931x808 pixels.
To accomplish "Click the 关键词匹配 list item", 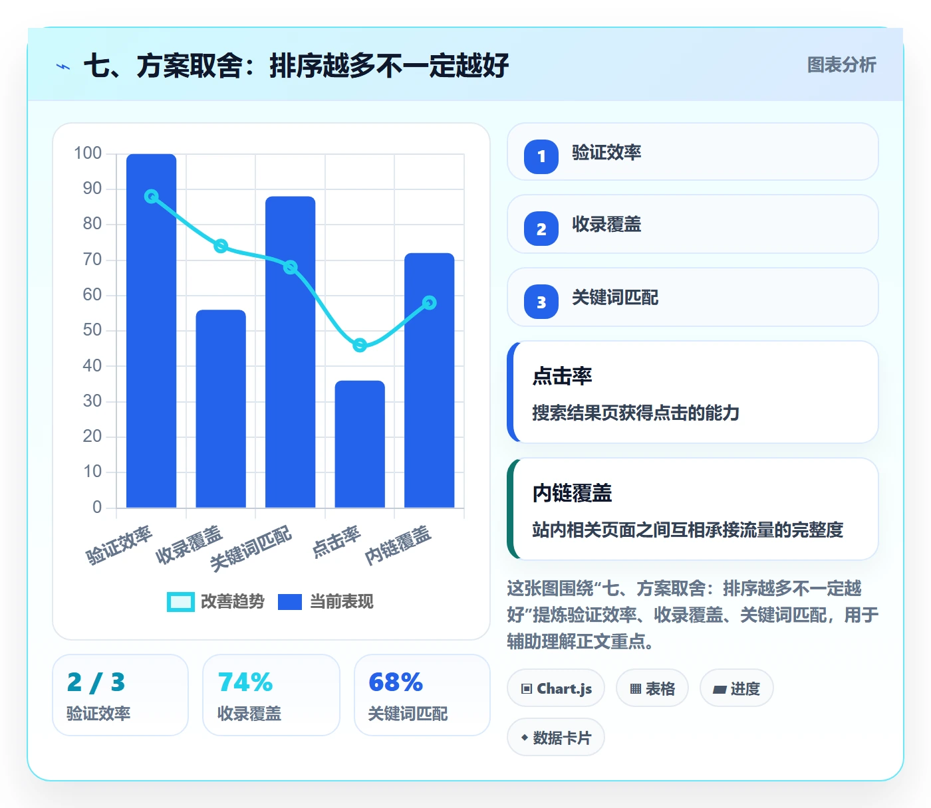I will [693, 297].
